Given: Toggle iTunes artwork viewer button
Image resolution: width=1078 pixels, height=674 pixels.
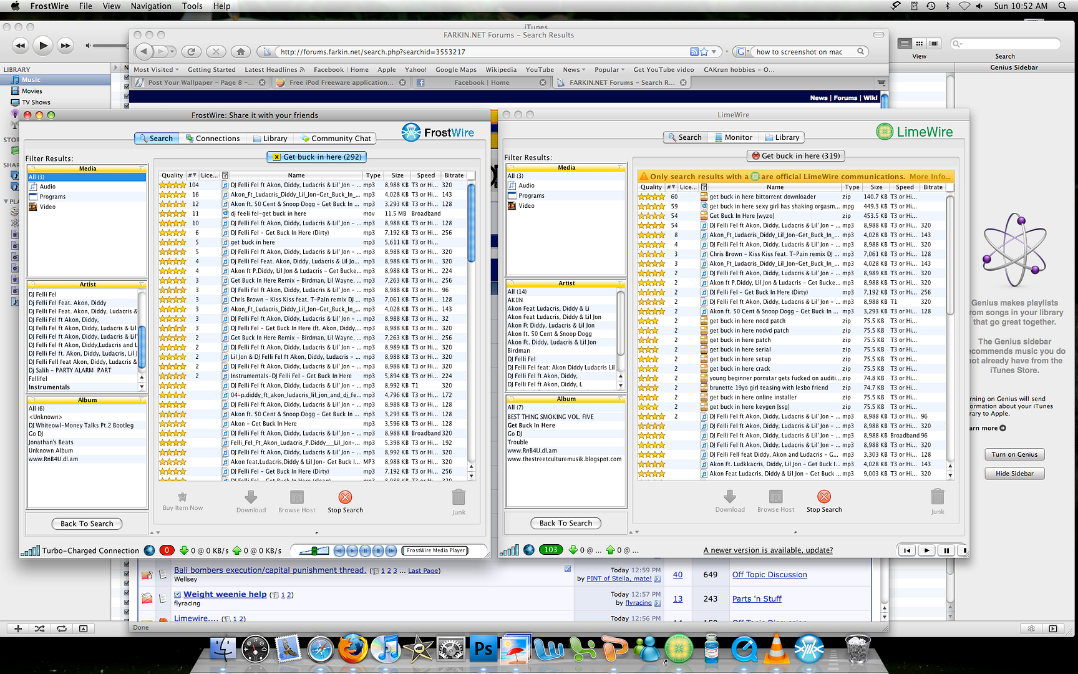Looking at the screenshot, I should click(83, 628).
